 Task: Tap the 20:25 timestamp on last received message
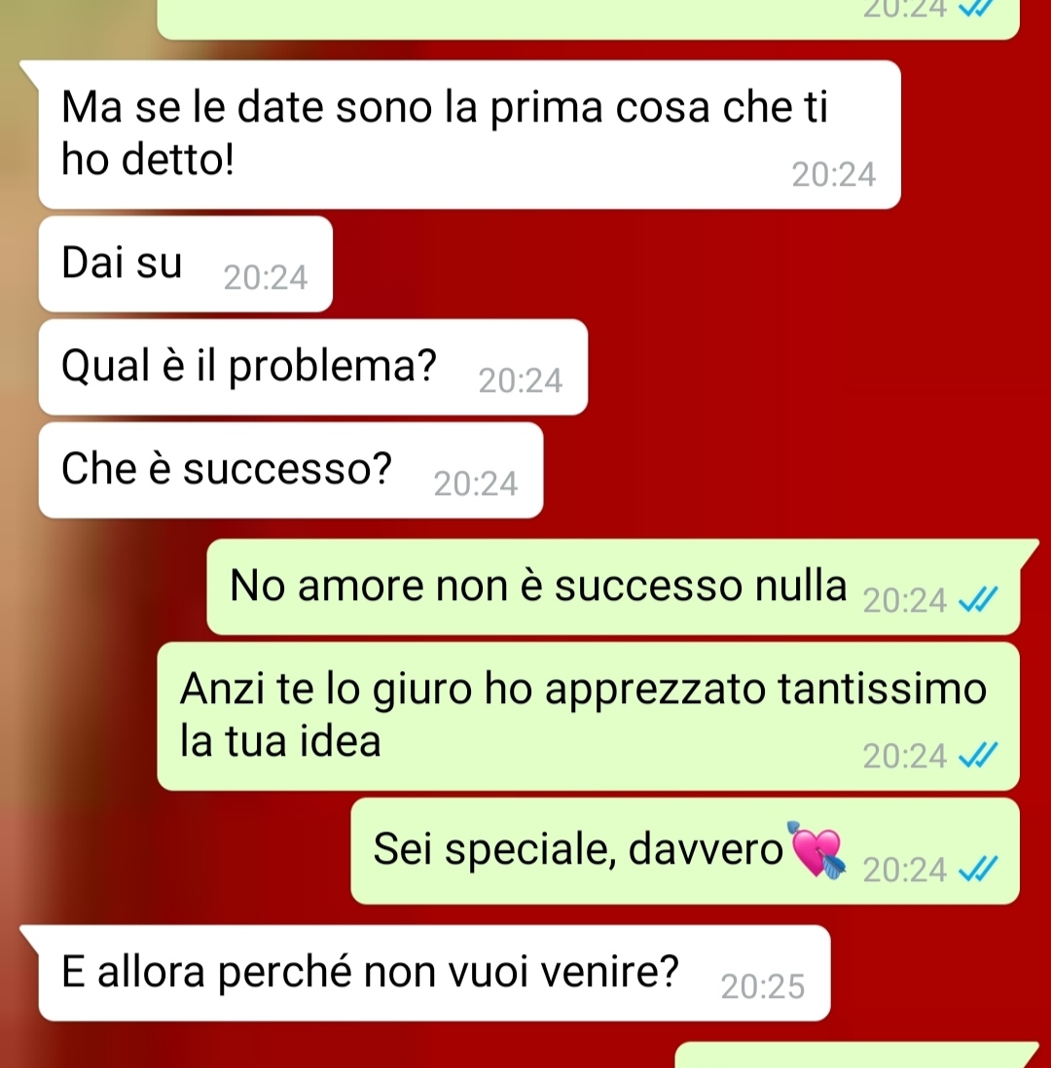pos(763,987)
